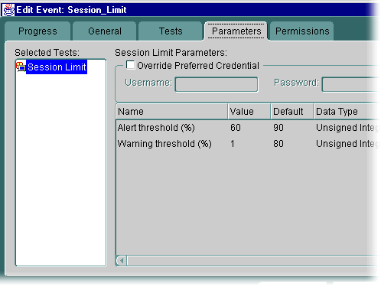Click the Username input field
This screenshot has width=381, height=287.
tap(217, 84)
